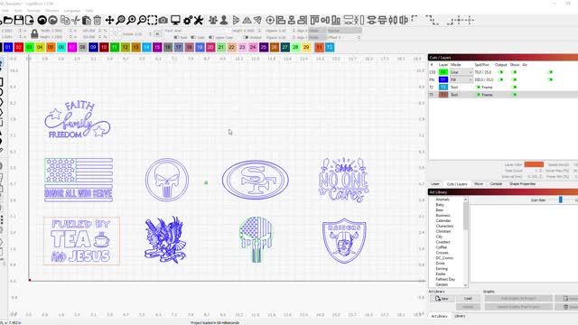Click the Align Centers target icon
Screen dimensions: 578x325
click(x=270, y=20)
